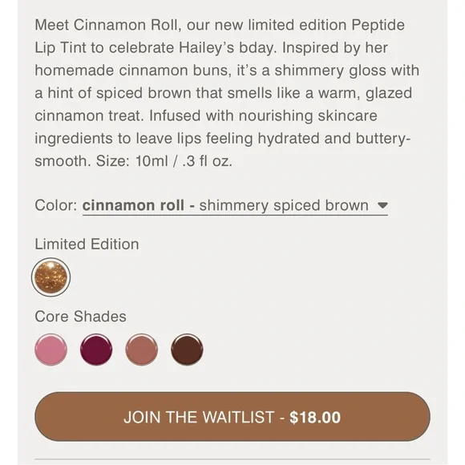Screen dimensions: 465x465
Task: Click the divider line below the waitlist button
Action: pos(232,459)
